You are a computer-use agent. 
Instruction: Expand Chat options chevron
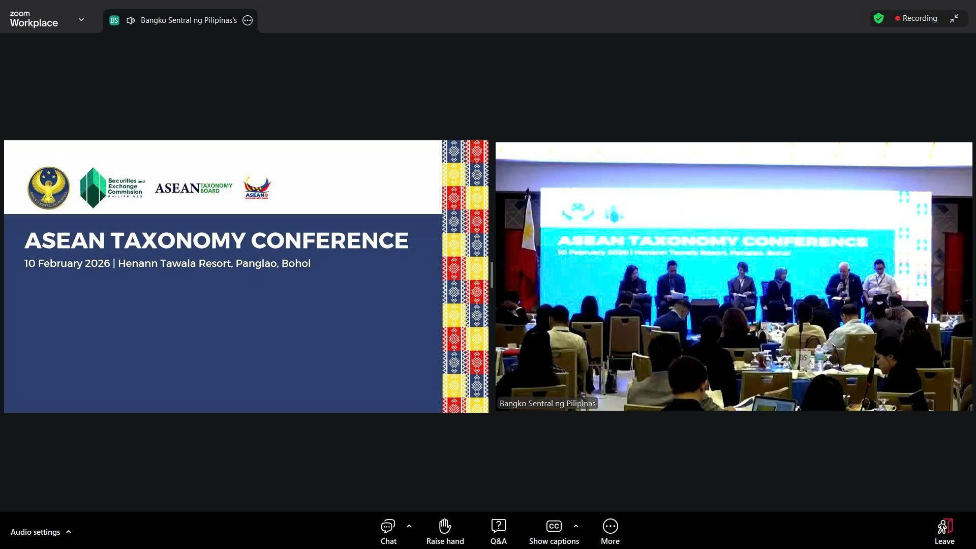click(409, 526)
